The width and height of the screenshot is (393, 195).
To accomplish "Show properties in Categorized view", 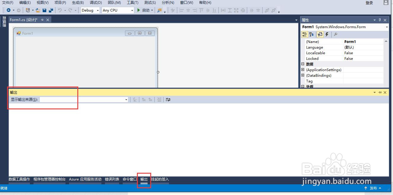I will click(x=304, y=34).
